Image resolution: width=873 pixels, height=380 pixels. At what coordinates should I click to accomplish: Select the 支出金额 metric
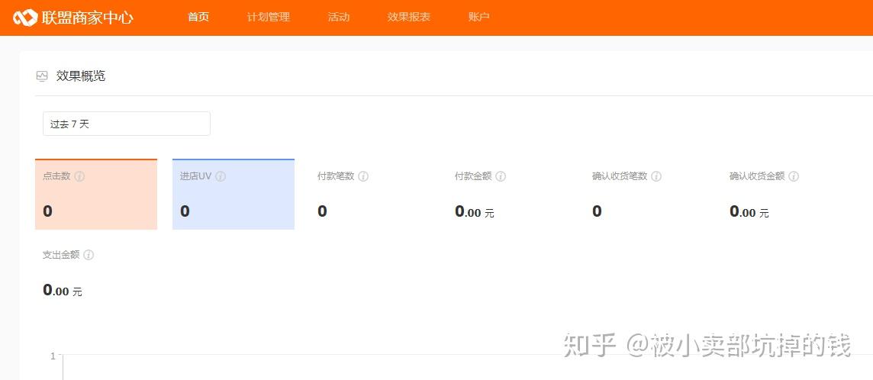[x=95, y=273]
